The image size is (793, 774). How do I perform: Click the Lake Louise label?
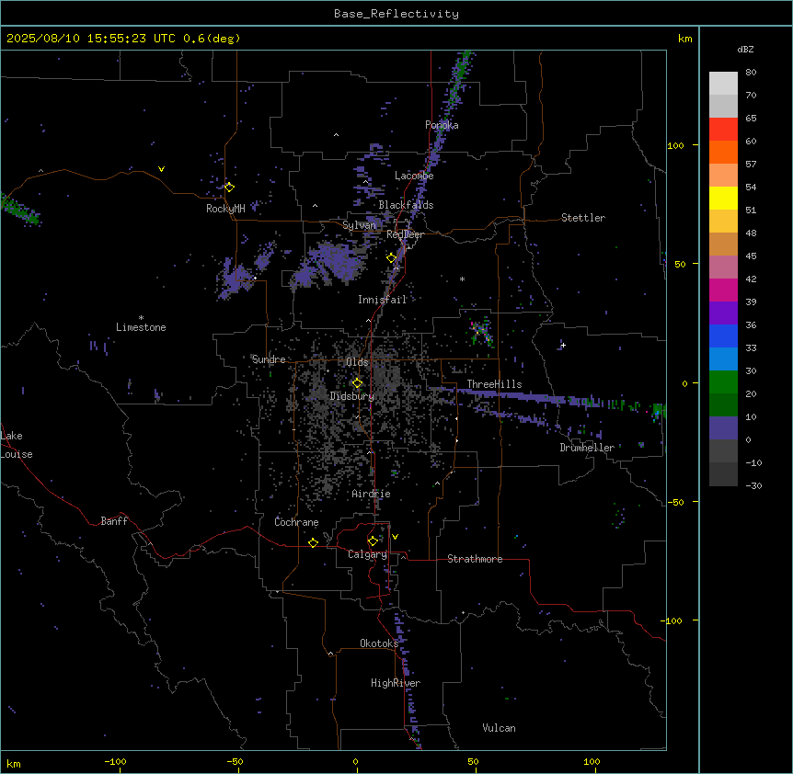pyautogui.click(x=17, y=445)
